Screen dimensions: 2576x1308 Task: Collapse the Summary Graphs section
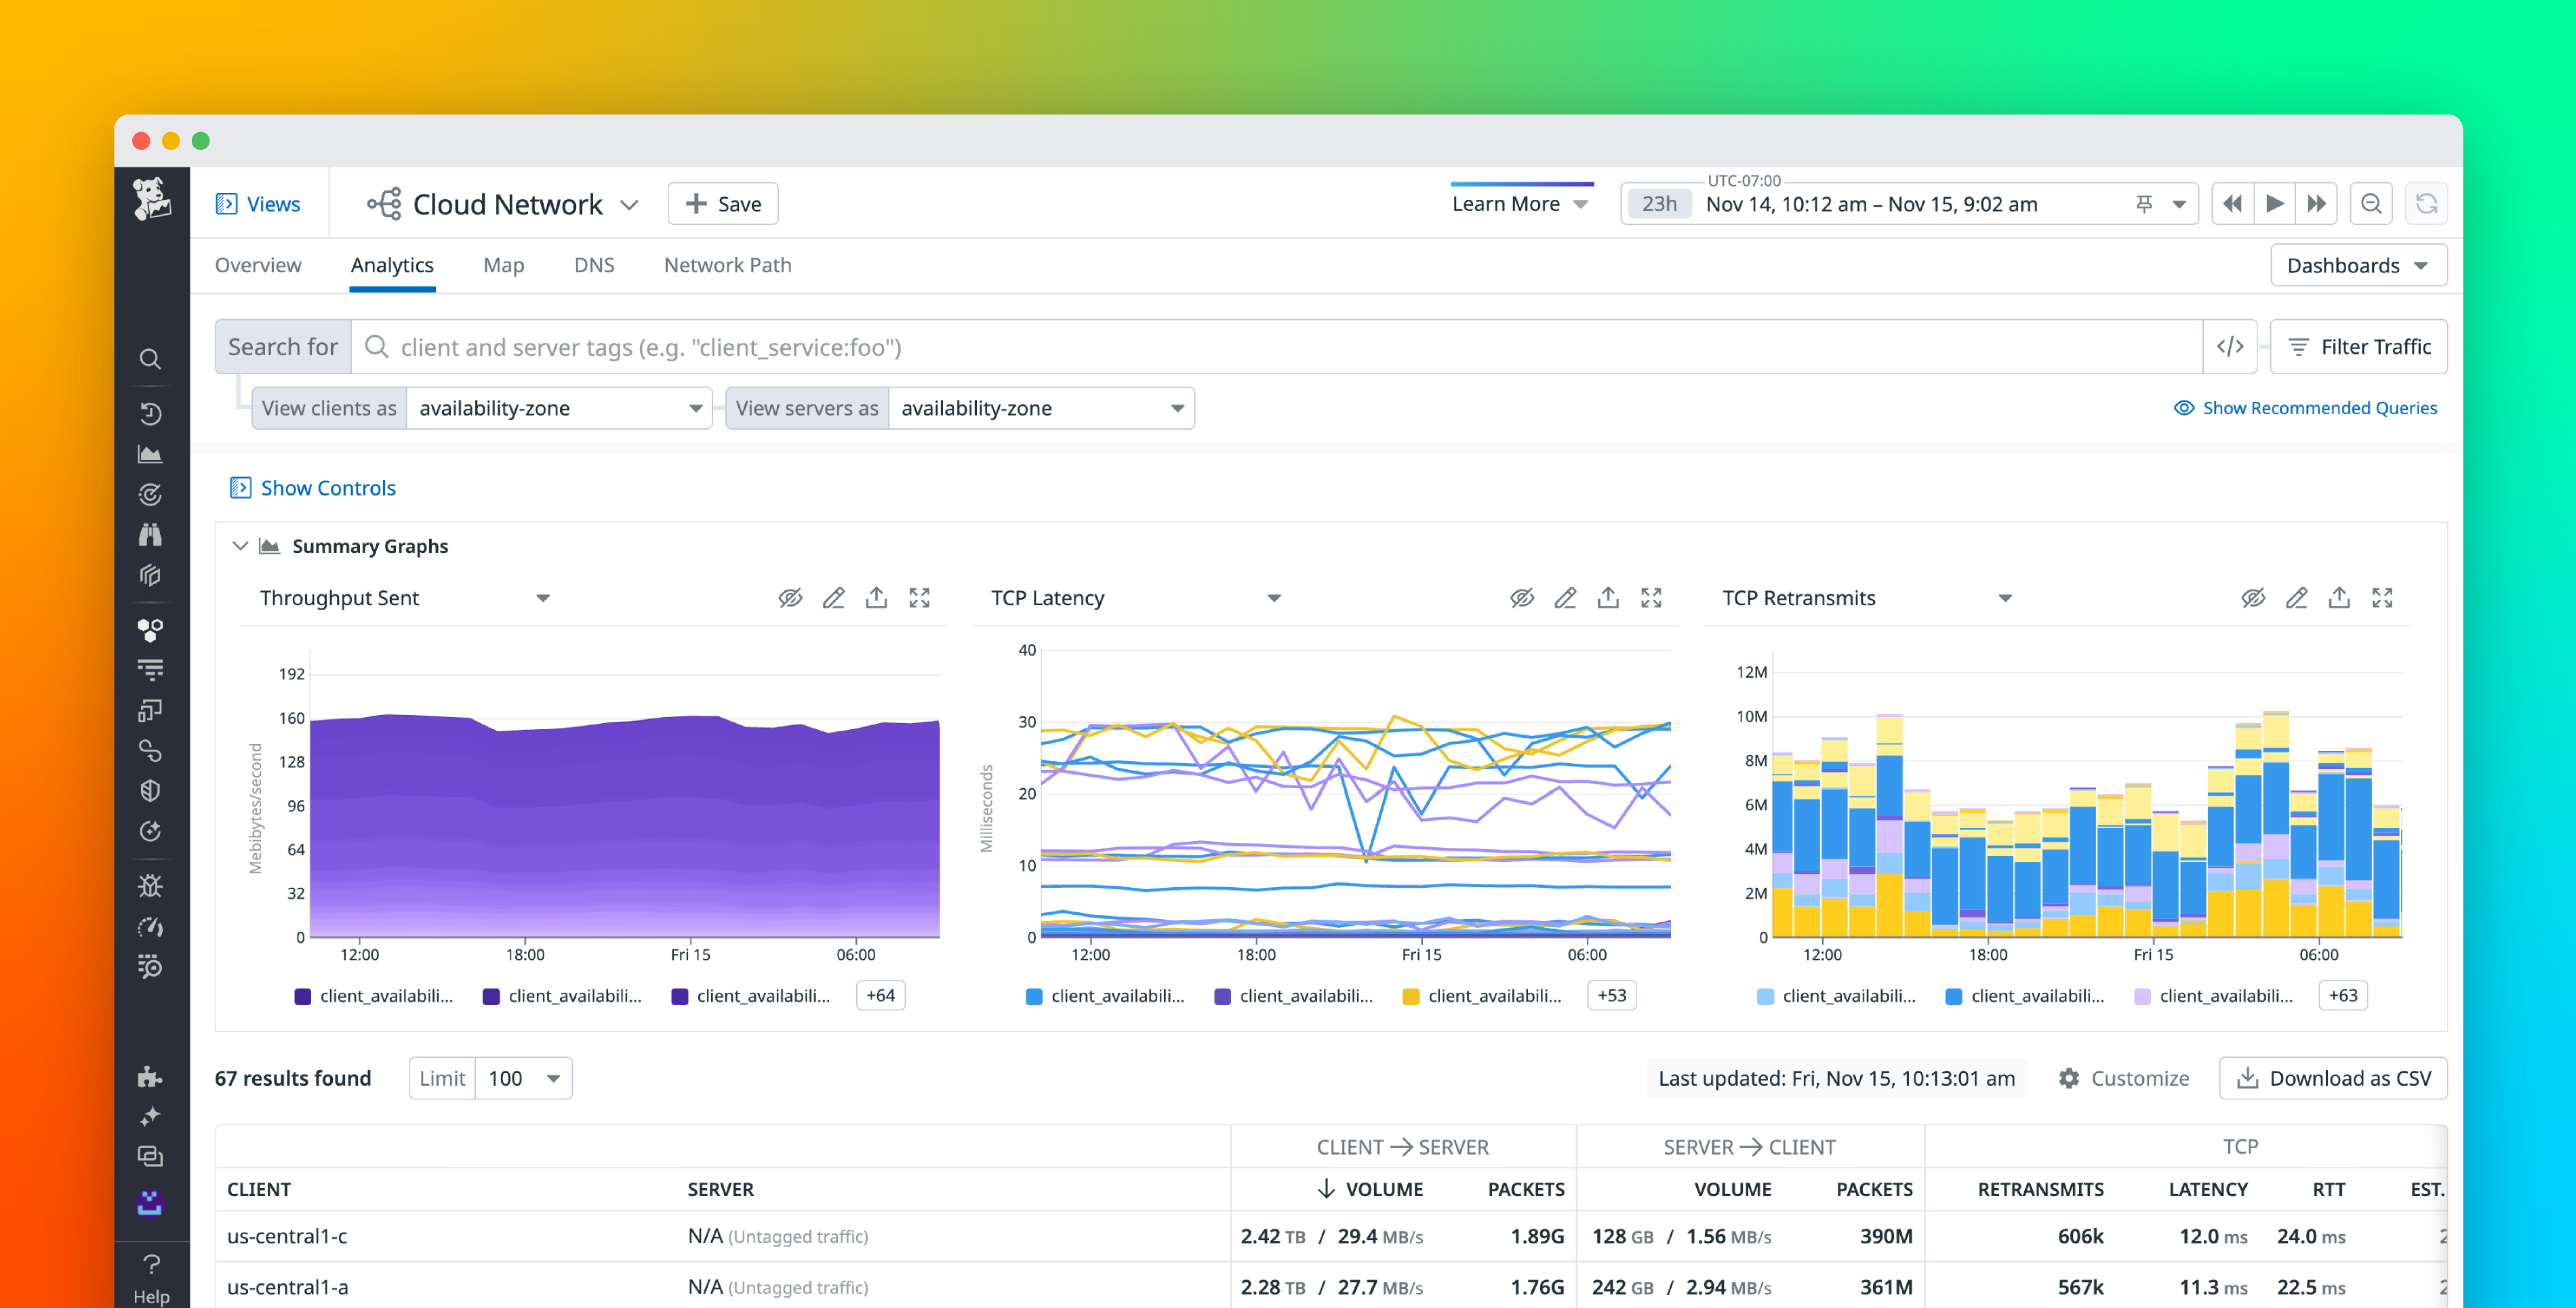pos(240,546)
